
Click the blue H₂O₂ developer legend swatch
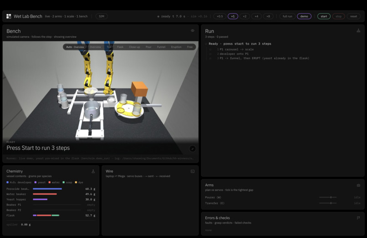[7, 182]
